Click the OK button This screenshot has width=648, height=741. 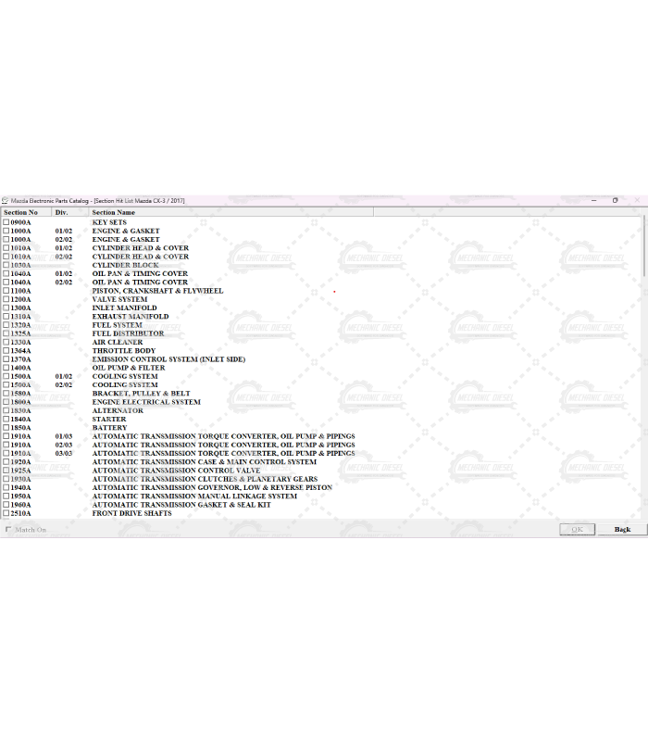(577, 530)
